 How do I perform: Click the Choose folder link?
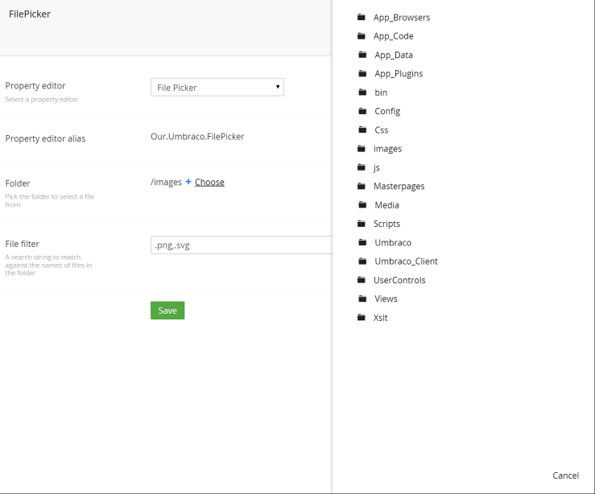(x=209, y=182)
